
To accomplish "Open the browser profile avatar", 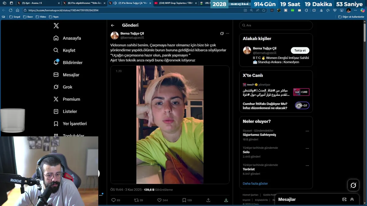I will click(x=349, y=10).
